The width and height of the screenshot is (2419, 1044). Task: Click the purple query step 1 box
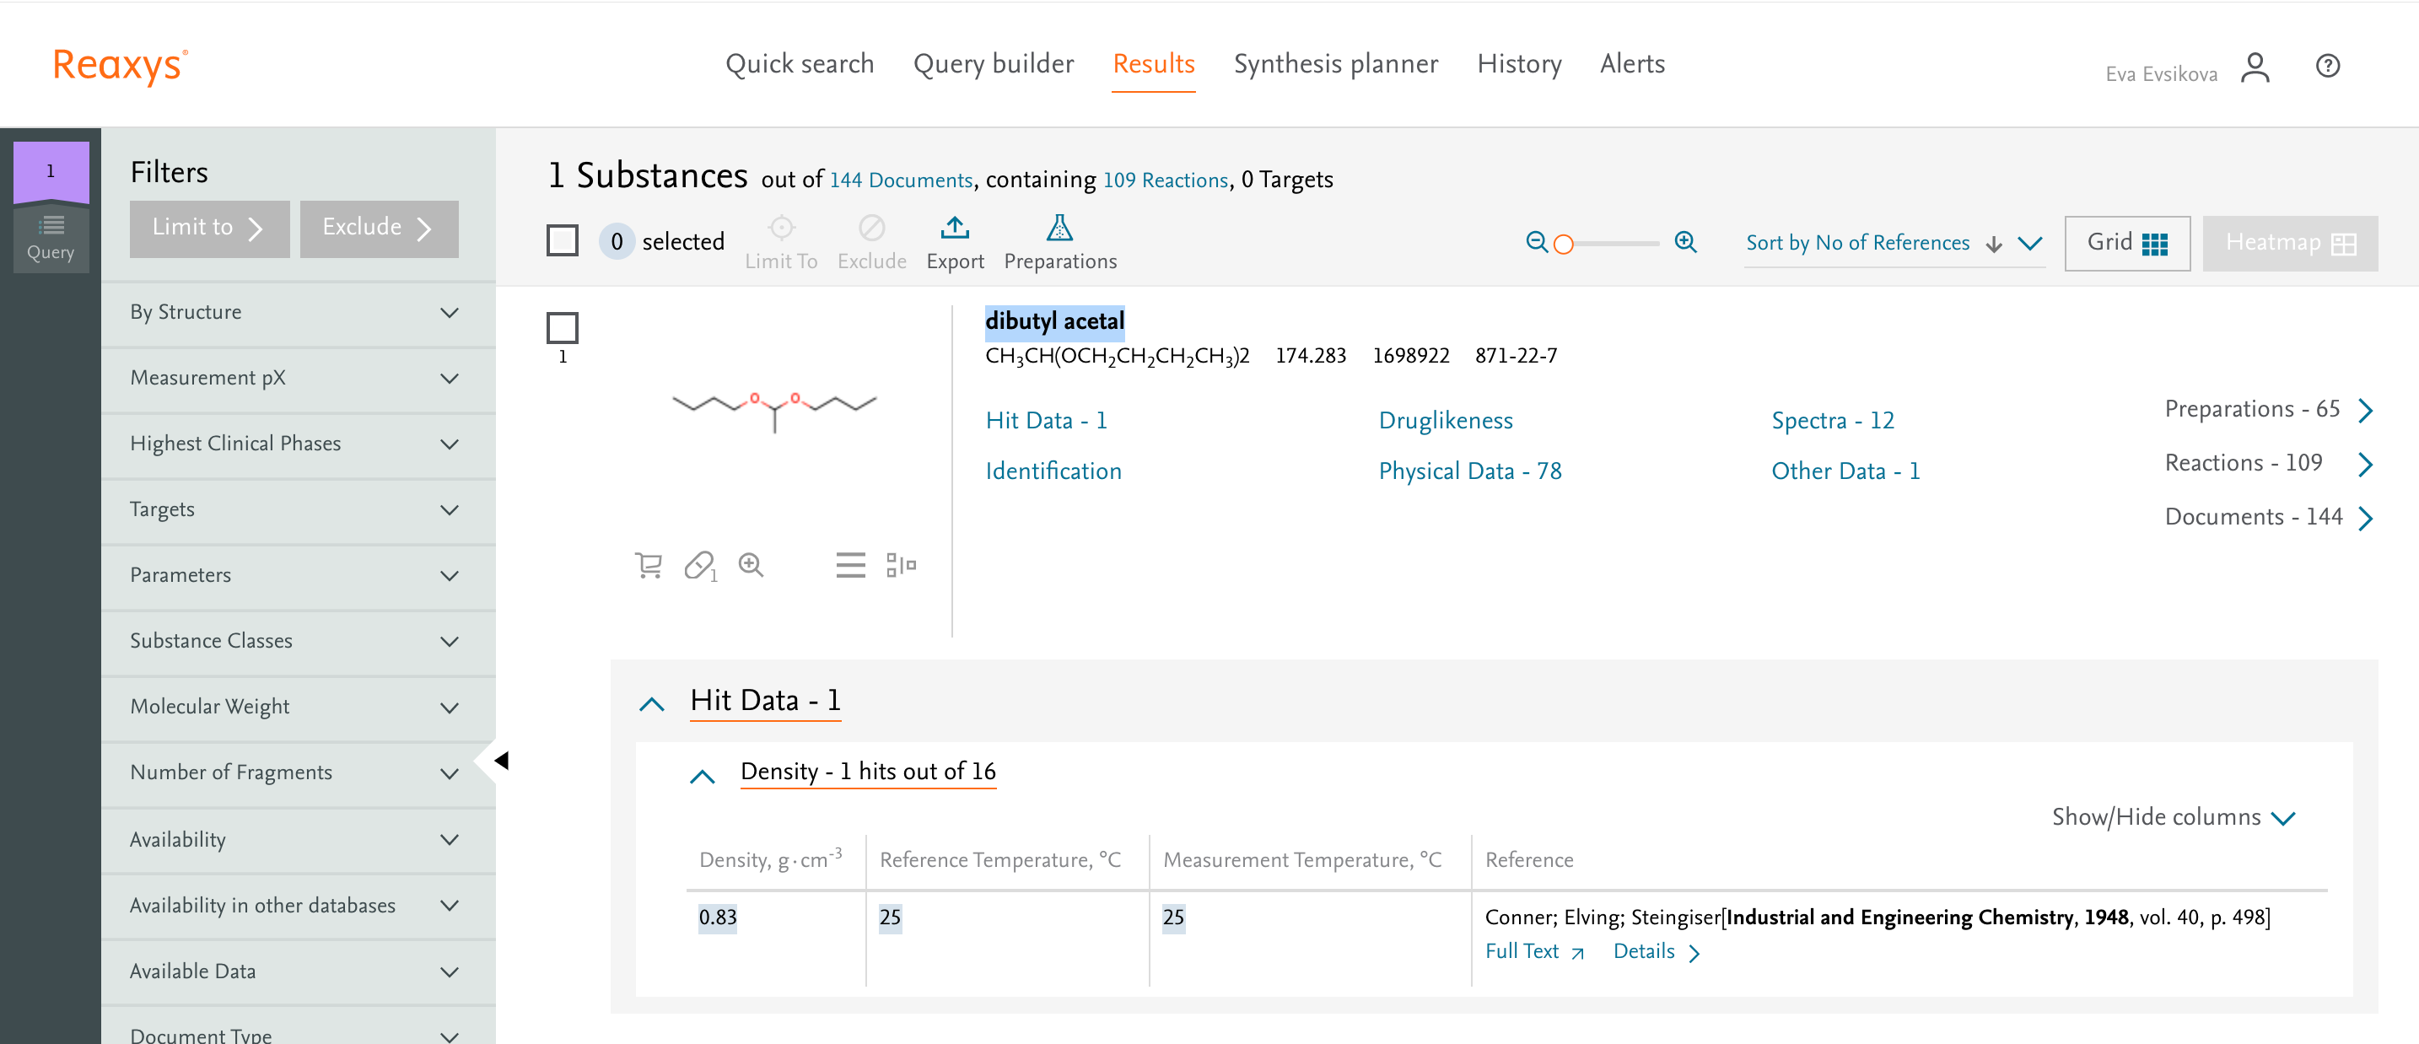tap(51, 171)
